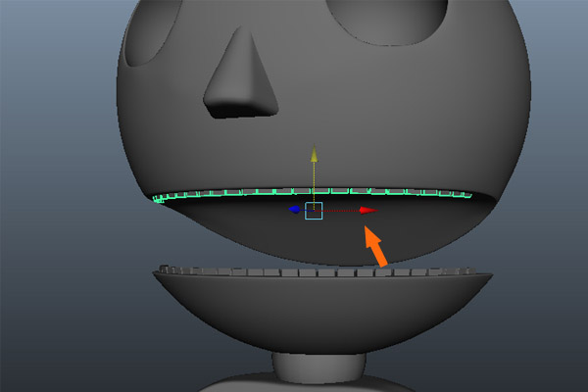Click the blue Z-axis move arrow
Viewport: 588px width, 392px height.
click(x=294, y=210)
